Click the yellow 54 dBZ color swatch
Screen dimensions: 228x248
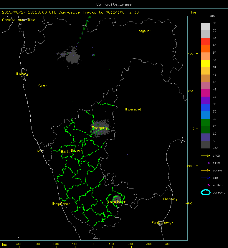tap(206, 63)
